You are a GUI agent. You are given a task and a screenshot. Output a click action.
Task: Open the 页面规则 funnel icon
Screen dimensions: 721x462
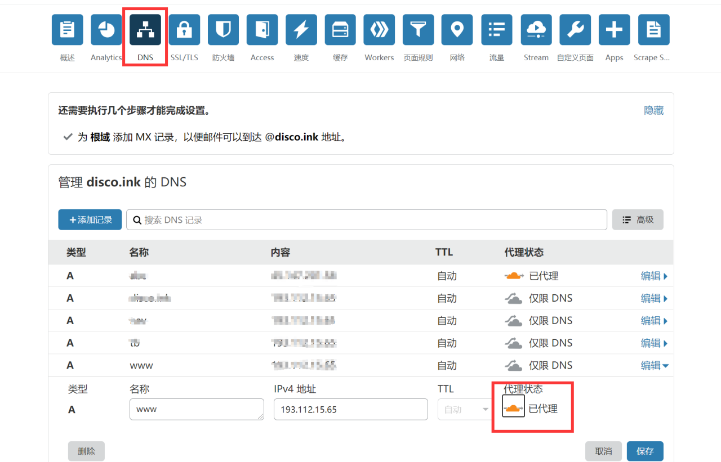click(418, 30)
